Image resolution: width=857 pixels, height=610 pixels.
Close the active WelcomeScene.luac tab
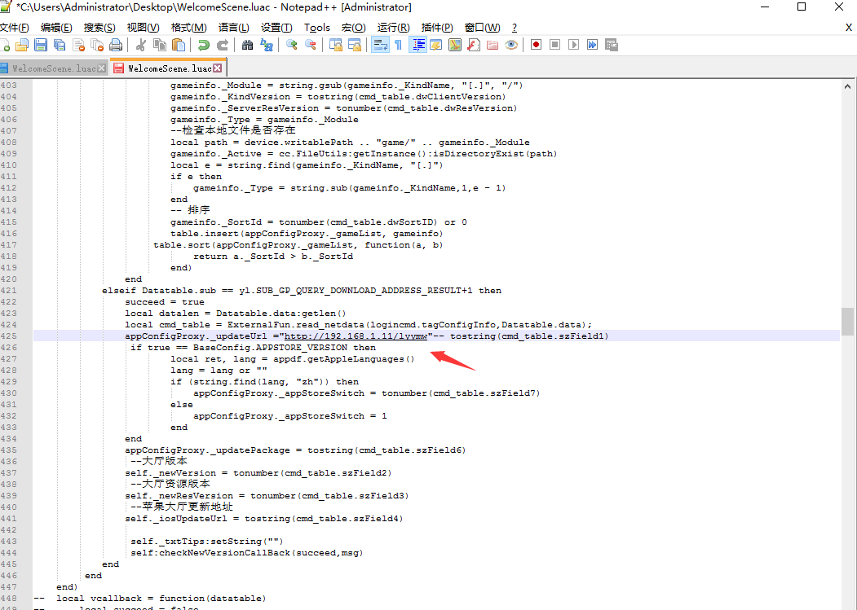[218, 68]
